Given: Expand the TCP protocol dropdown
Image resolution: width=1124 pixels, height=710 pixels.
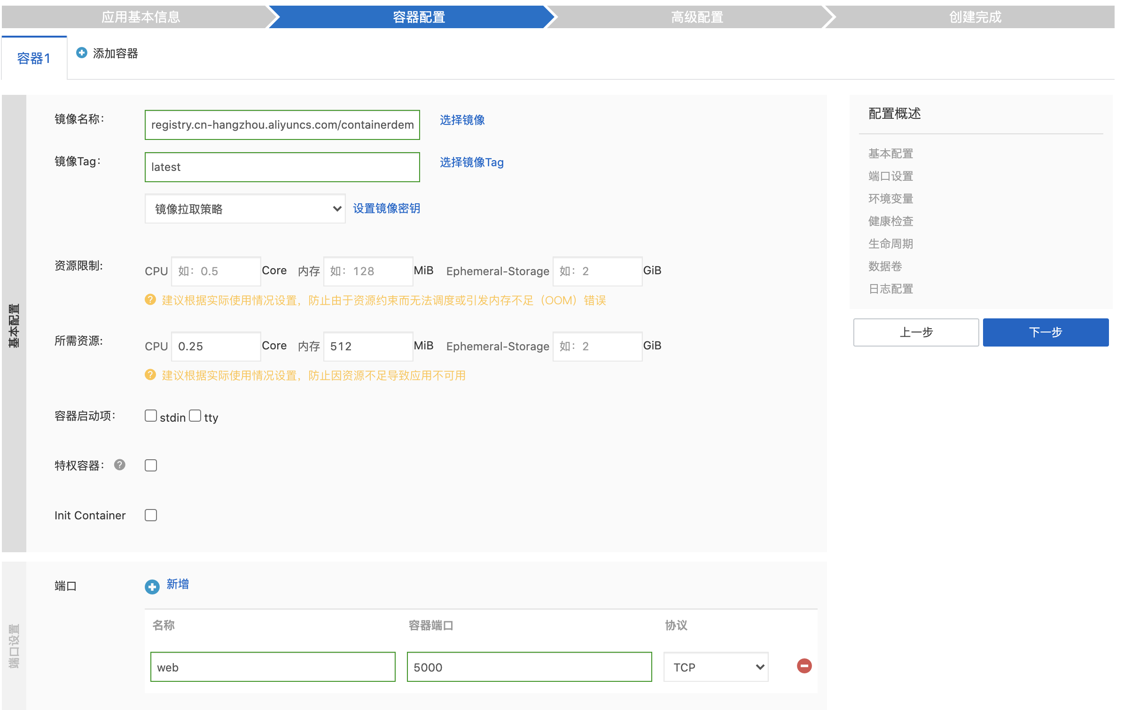Looking at the screenshot, I should [x=716, y=667].
